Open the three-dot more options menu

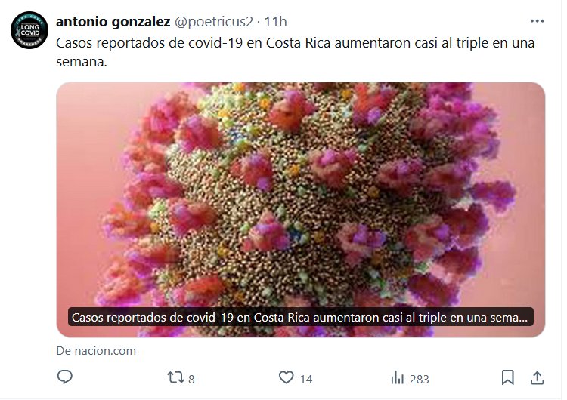537,21
